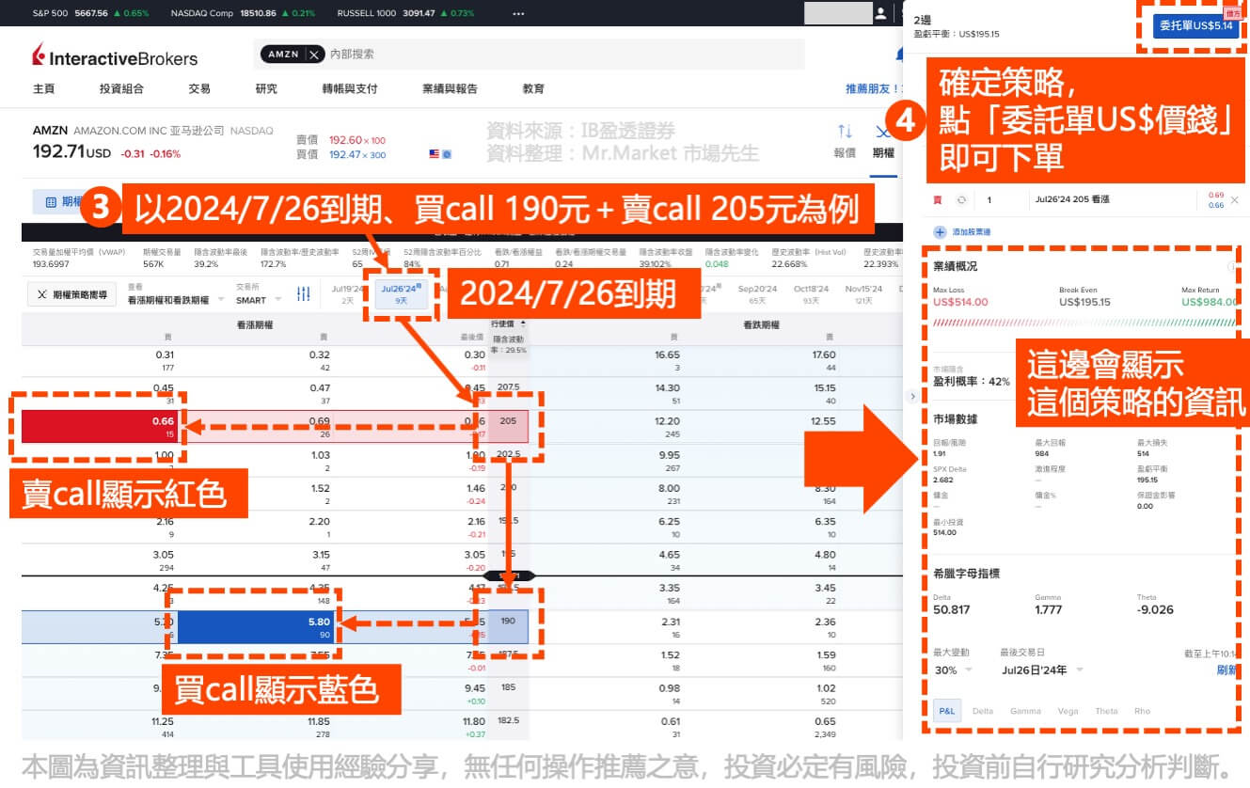Click the 期權 icon above the tab
Image resolution: width=1250 pixels, height=788 pixels.
point(882,132)
